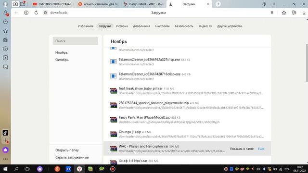Open Fancy Pants Man (PlayerModel).zip
The height and width of the screenshot is (173, 308).
click(144, 117)
